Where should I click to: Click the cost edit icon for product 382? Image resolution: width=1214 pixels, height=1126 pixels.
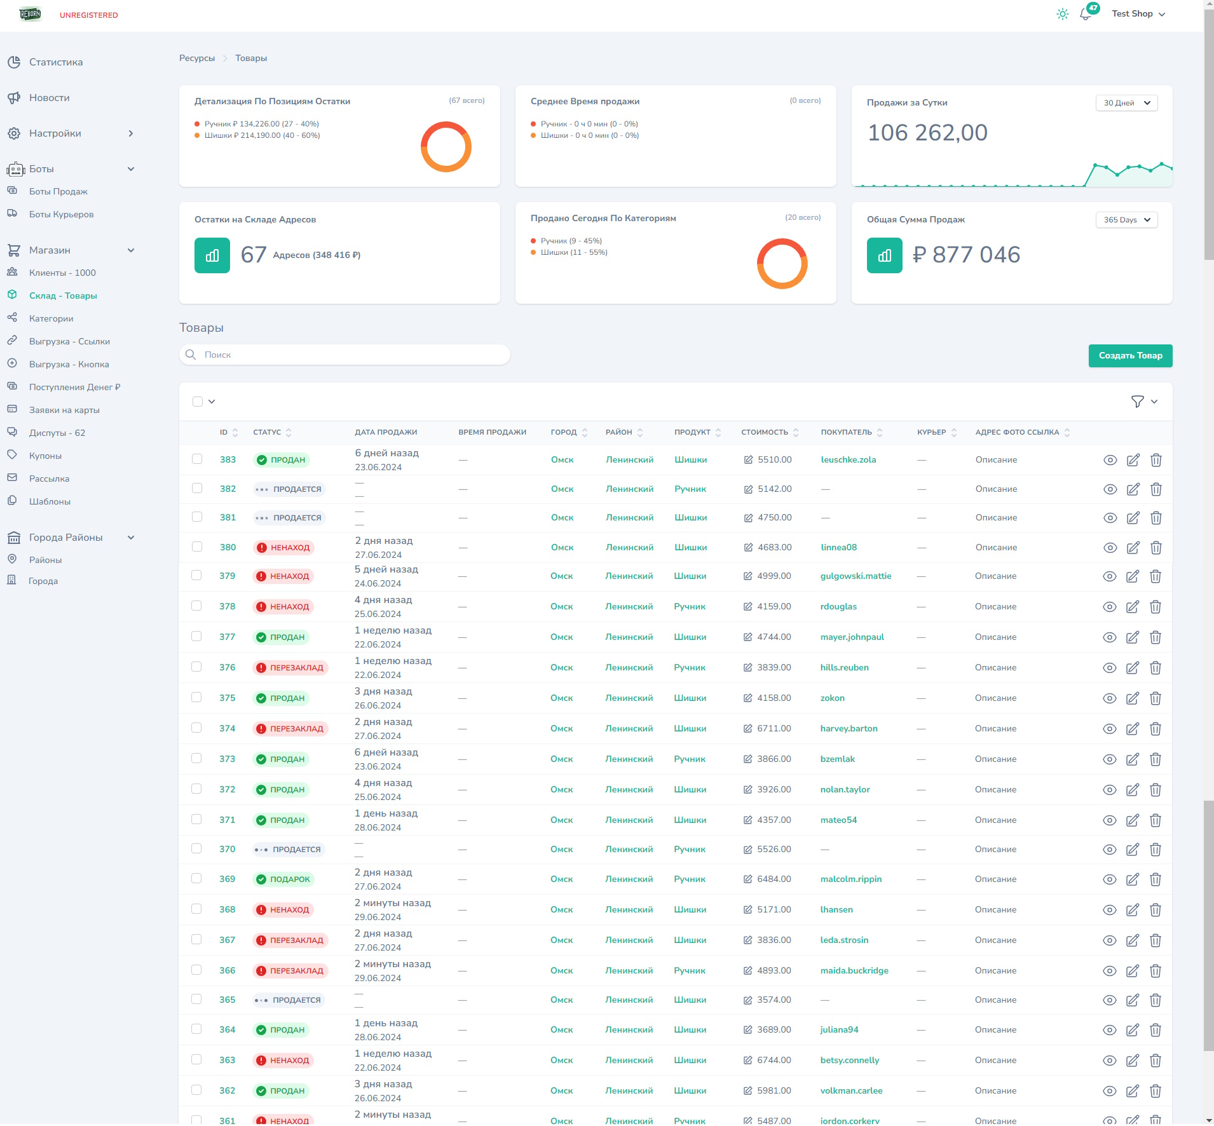pos(748,489)
